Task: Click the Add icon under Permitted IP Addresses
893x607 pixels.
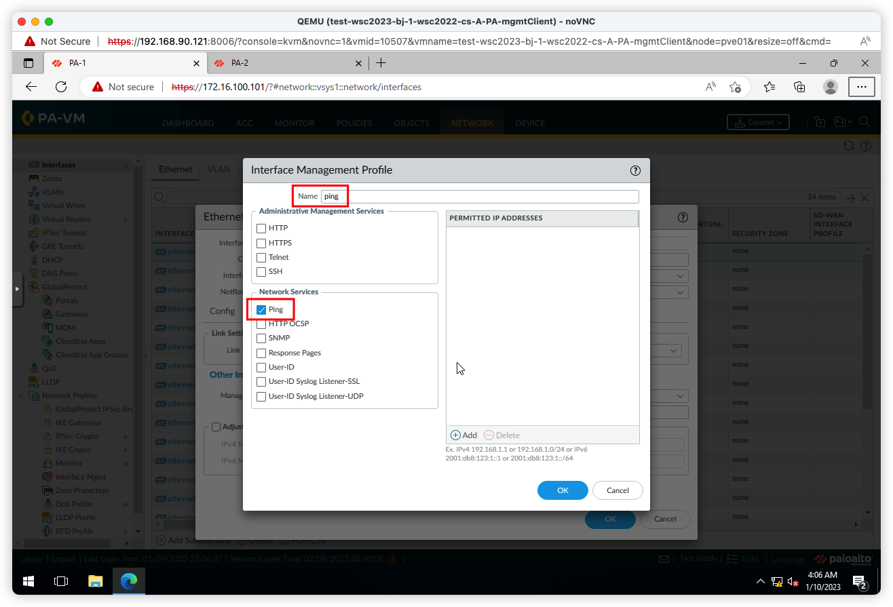Action: [x=455, y=435]
